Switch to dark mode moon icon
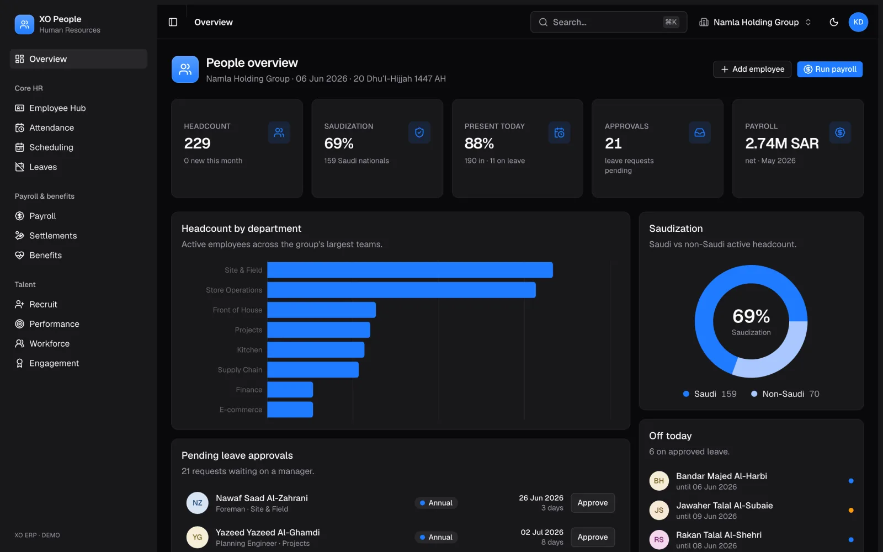 834,22
